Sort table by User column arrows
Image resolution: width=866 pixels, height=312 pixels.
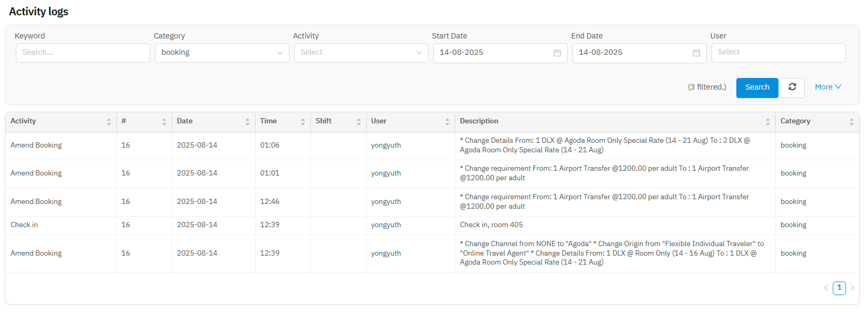(447, 122)
